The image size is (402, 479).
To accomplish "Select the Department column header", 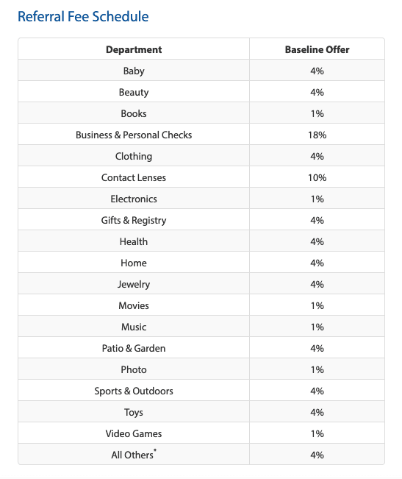I will pyautogui.click(x=134, y=49).
